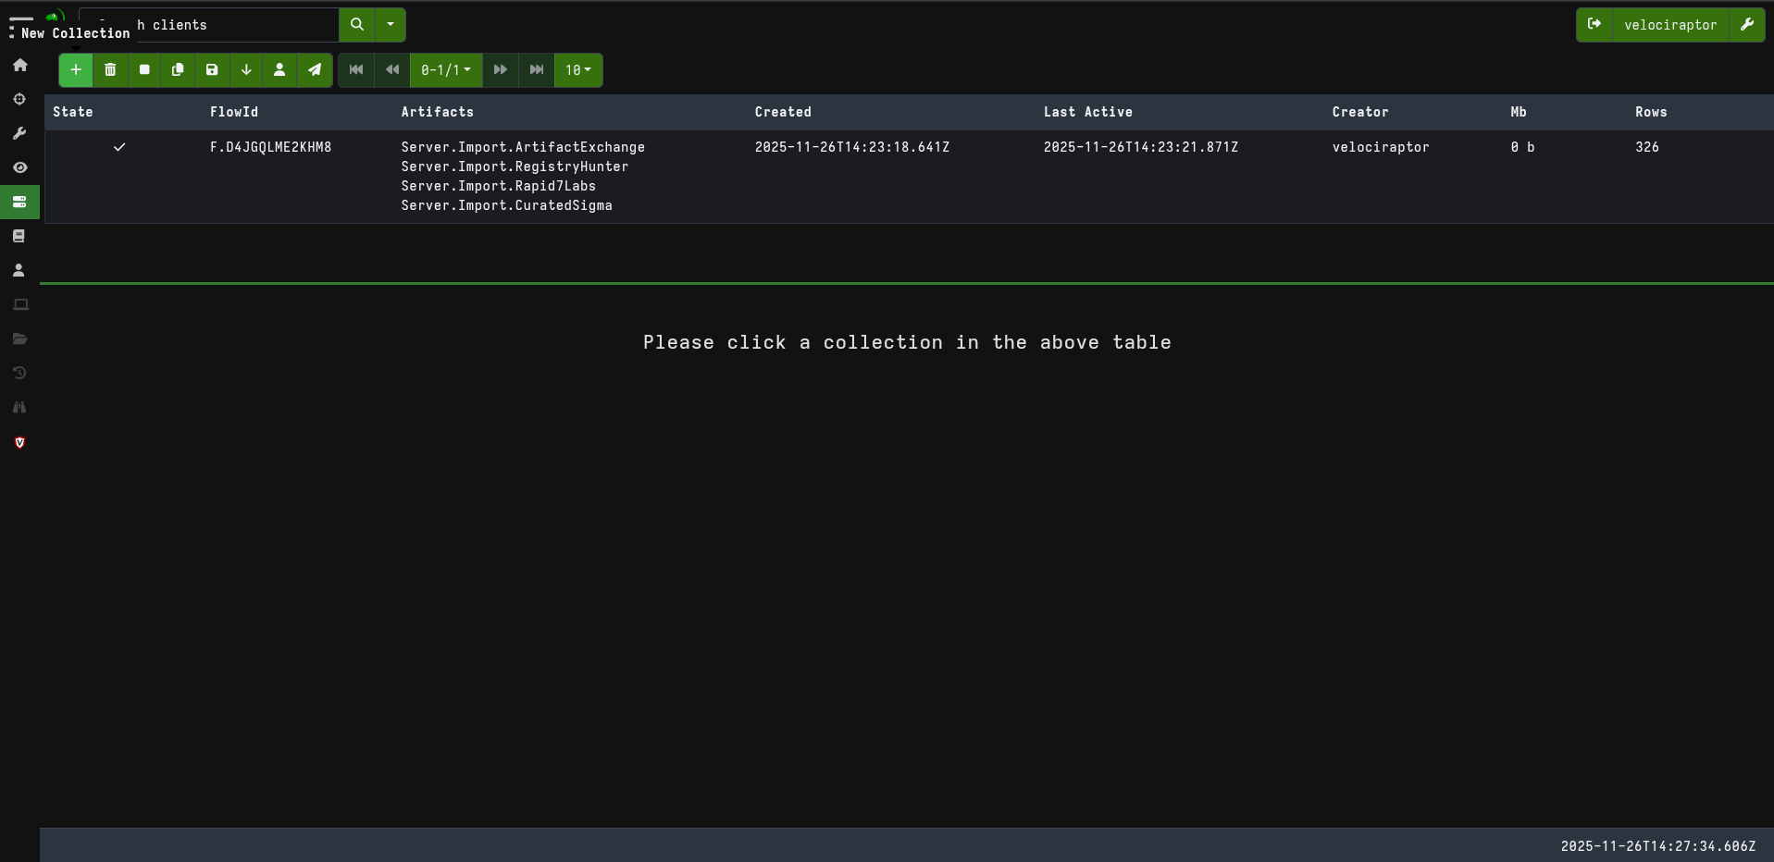Screen dimensions: 1774x862
Task: Click the trash delete collection icon
Action: (x=110, y=70)
